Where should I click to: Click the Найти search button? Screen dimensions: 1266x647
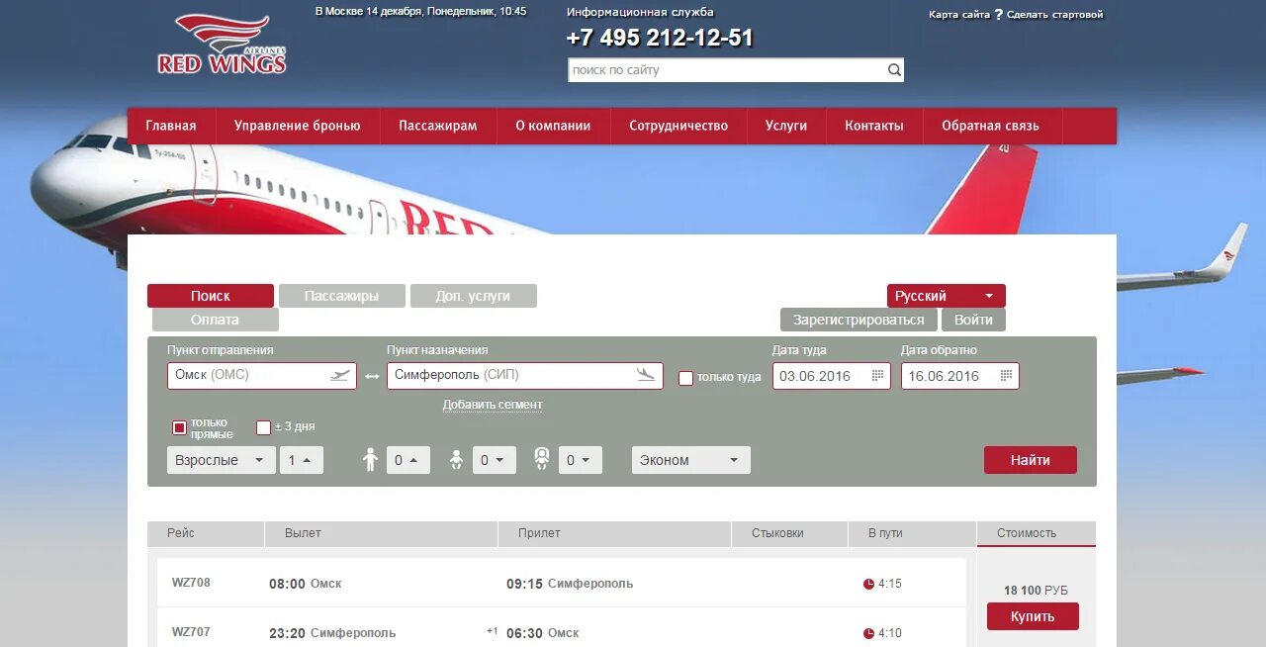[1031, 460]
